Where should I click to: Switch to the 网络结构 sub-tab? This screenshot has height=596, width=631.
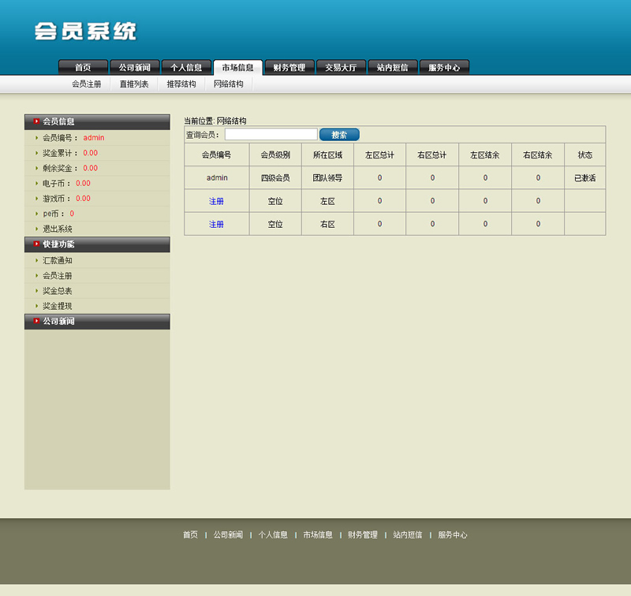point(229,83)
